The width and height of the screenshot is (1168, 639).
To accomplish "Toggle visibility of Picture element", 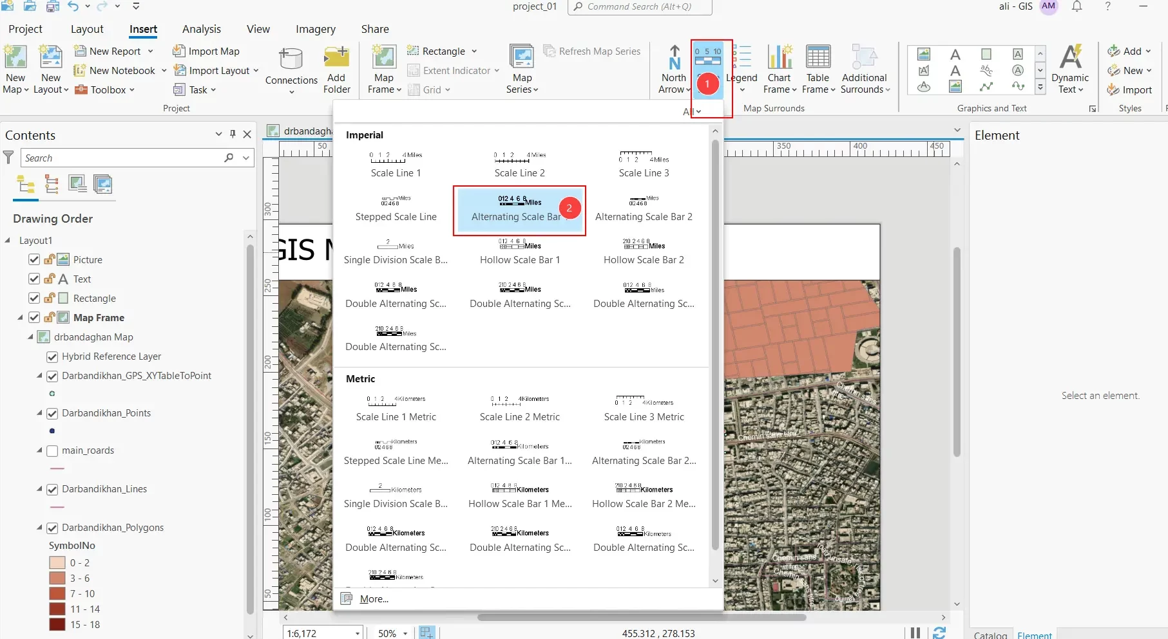I will point(34,259).
